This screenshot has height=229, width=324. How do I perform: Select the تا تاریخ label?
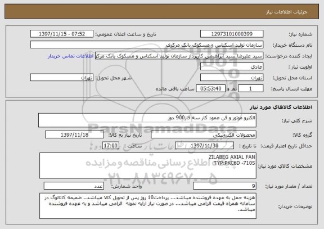point(247,146)
